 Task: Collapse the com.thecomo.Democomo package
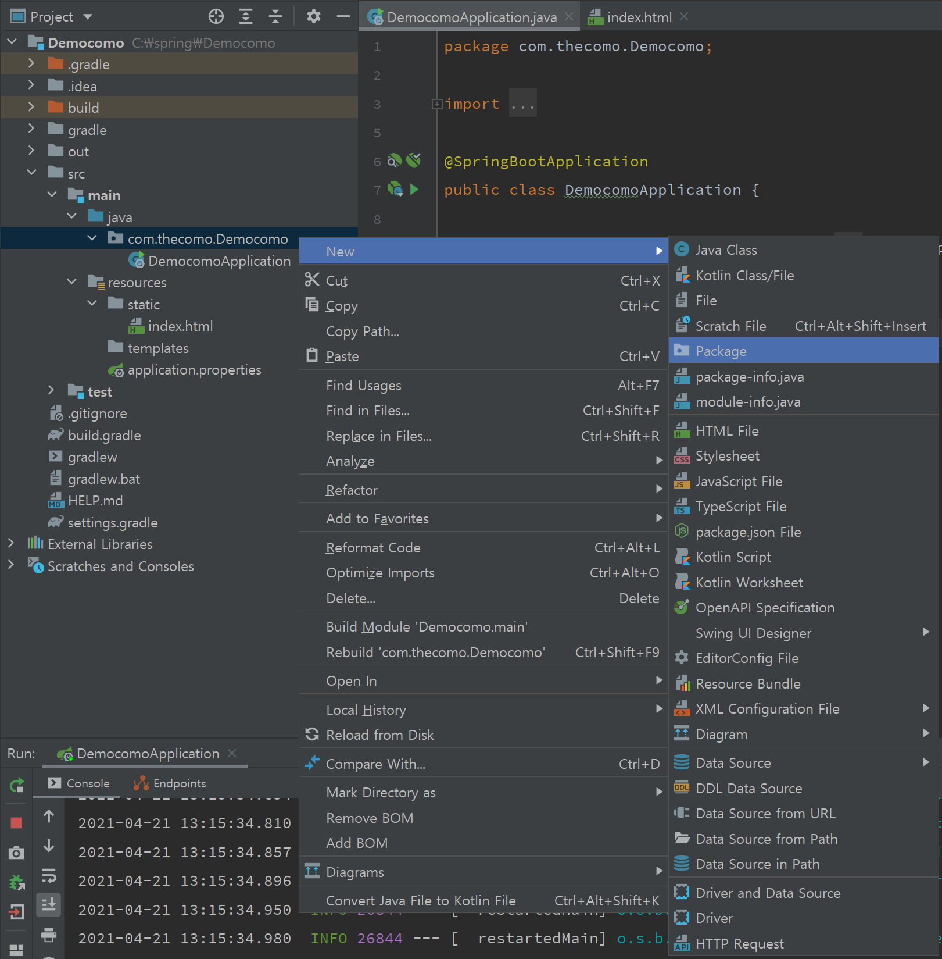tap(92, 238)
